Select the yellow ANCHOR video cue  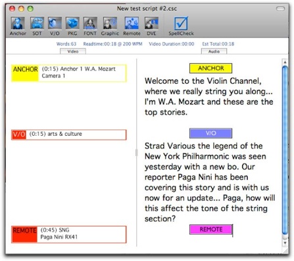click(x=69, y=73)
